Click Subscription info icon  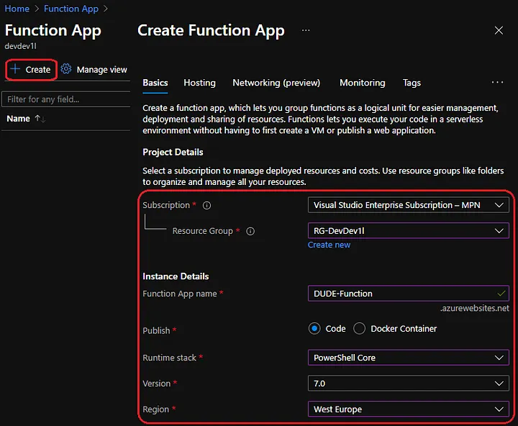[206, 206]
